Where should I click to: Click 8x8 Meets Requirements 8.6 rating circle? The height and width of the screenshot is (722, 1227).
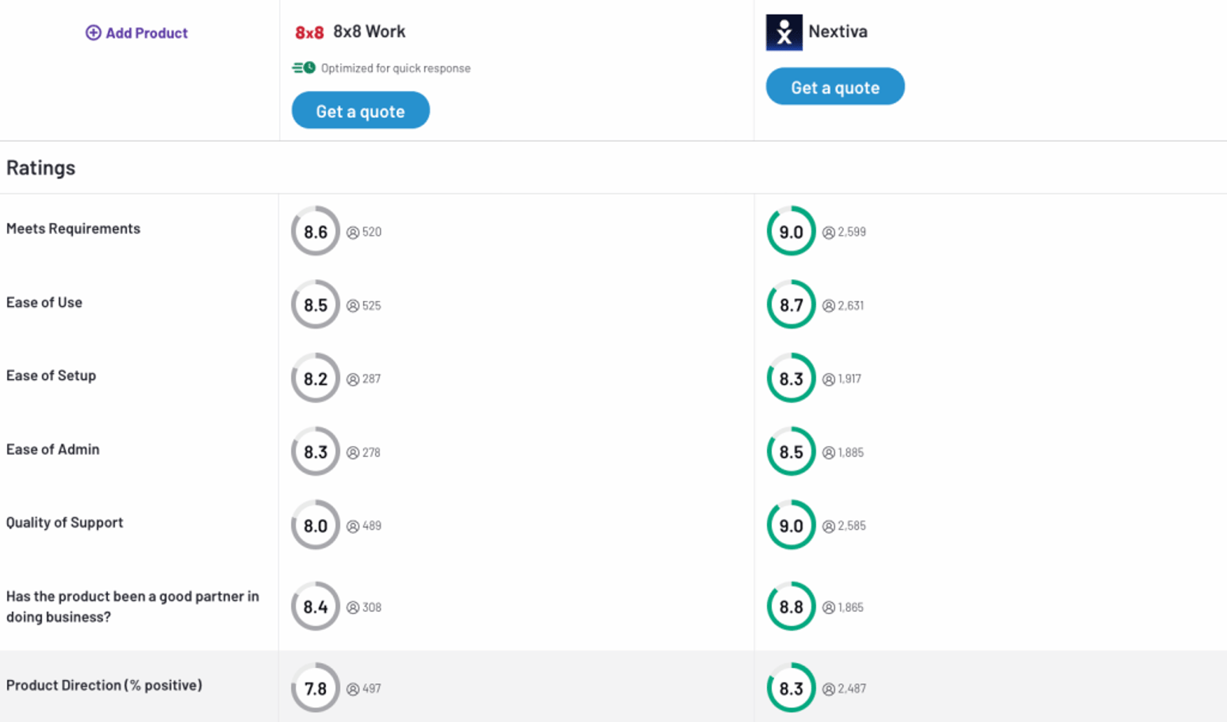pos(315,232)
